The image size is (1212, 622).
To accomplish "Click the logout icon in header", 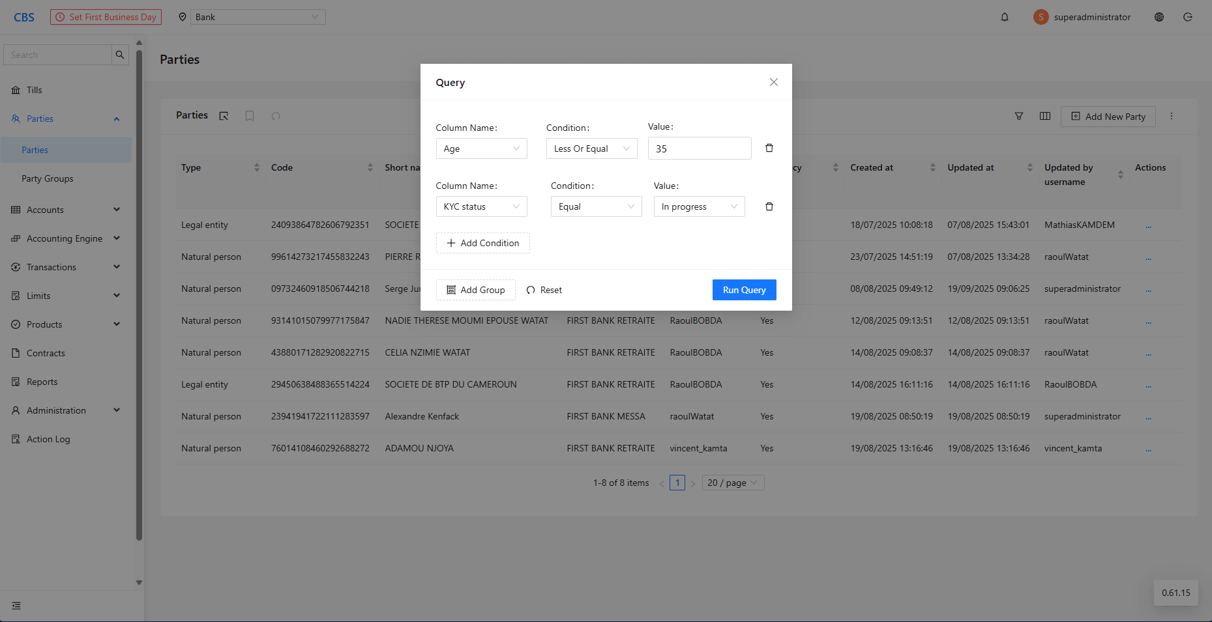I will pyautogui.click(x=1188, y=18).
